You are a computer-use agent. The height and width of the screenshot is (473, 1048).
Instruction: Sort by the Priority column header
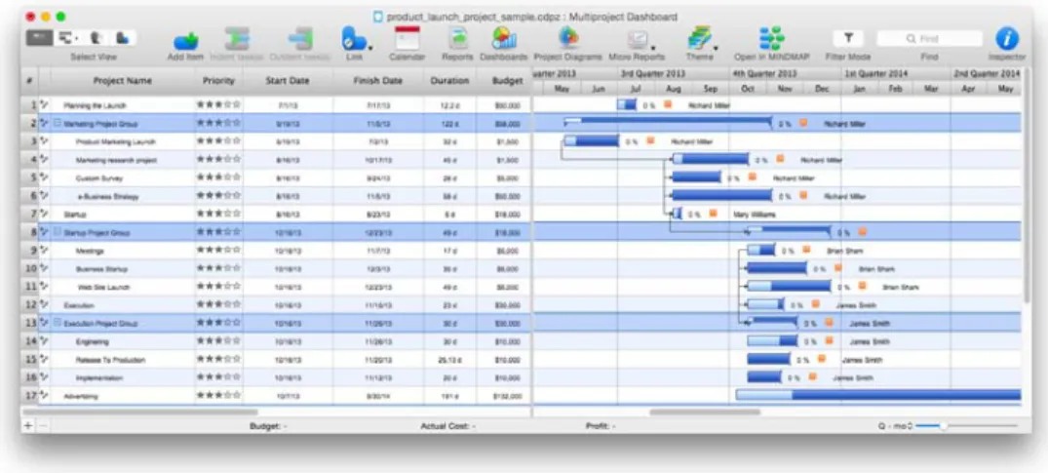[x=218, y=80]
